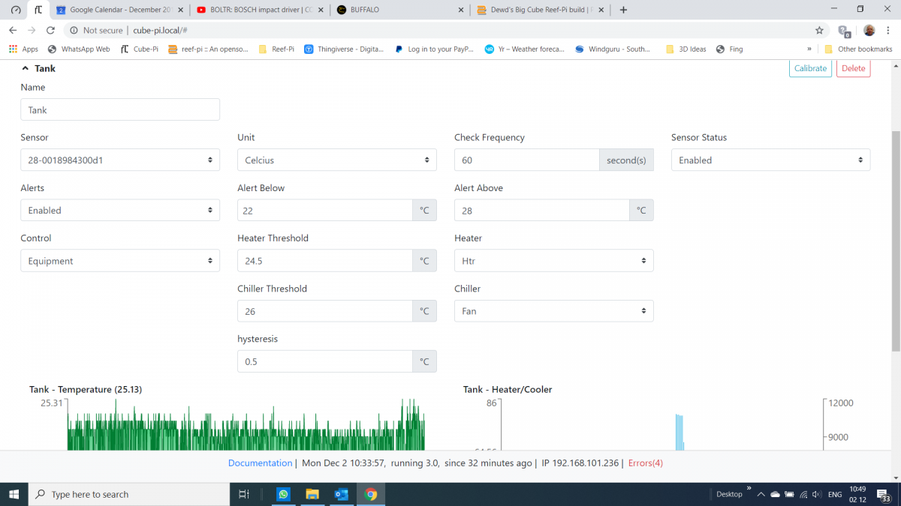Image resolution: width=901 pixels, height=506 pixels.
Task: Open the Alerts dropdown
Action: pos(120,210)
